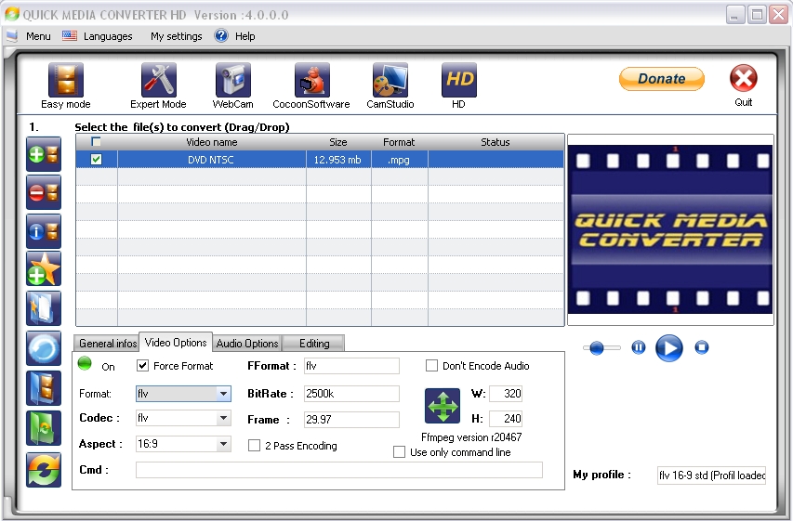Image resolution: width=793 pixels, height=521 pixels.
Task: Click the blue circular arrow reset icon
Action: tap(44, 348)
